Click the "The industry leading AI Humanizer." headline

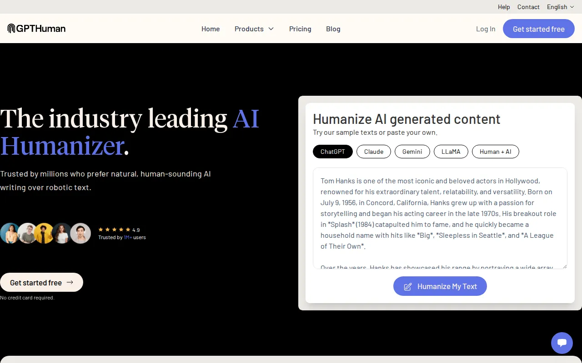click(x=130, y=132)
